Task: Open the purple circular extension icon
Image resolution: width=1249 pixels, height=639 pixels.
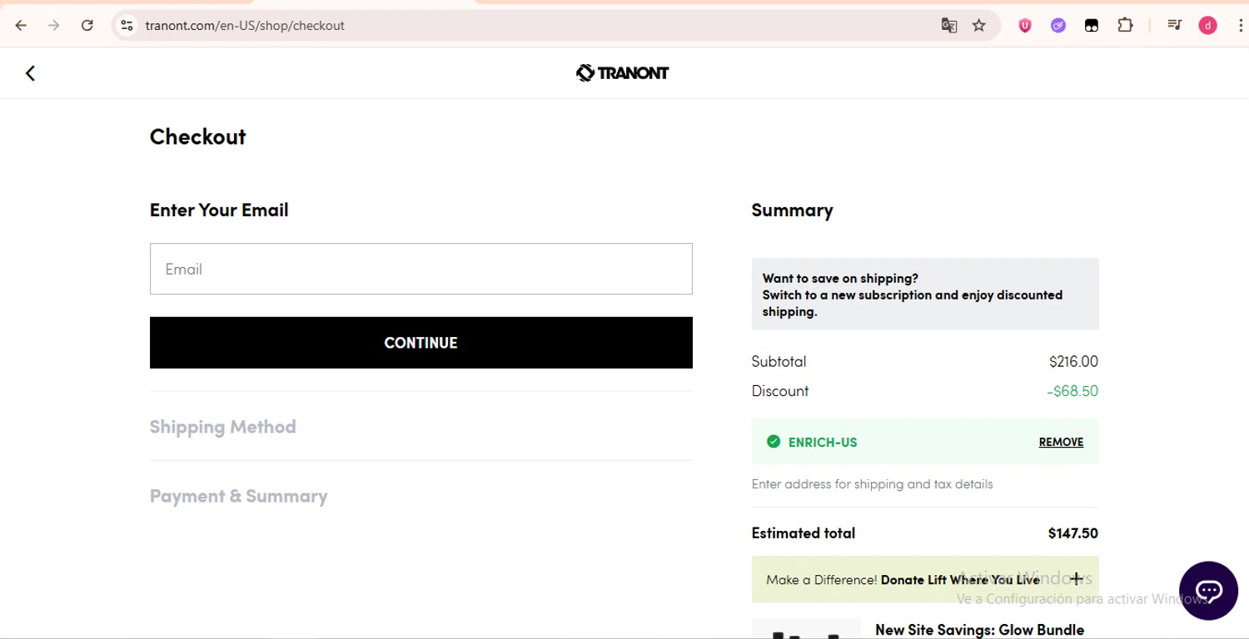Action: click(1058, 25)
